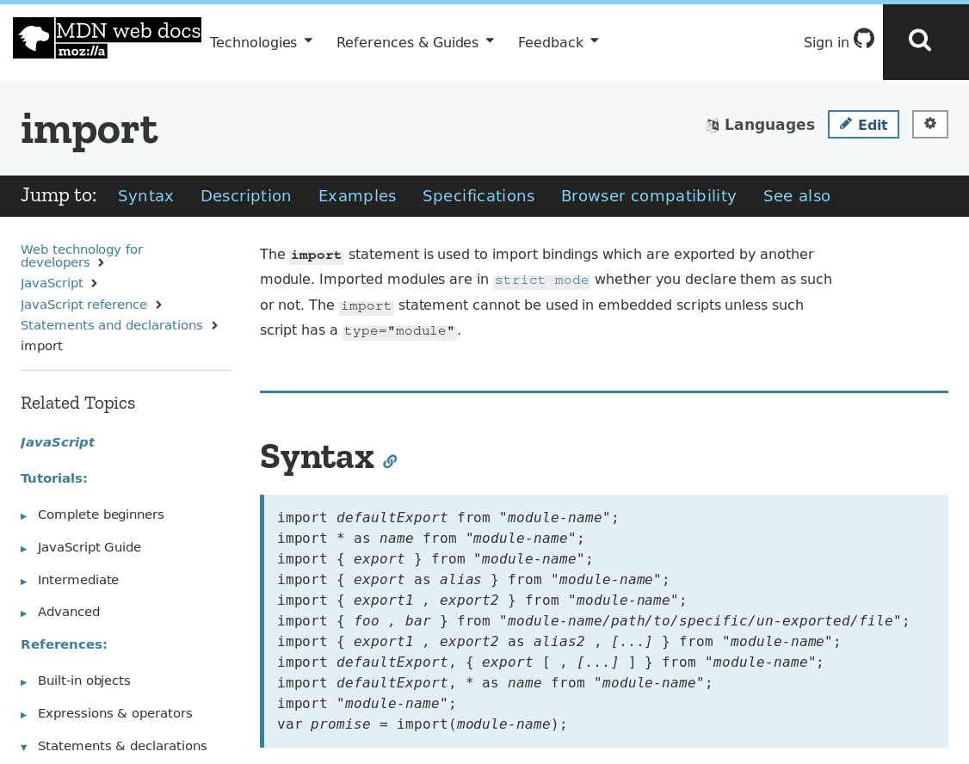Jump to Browser compatibility section
Image resolution: width=969 pixels, height=764 pixels.
click(649, 196)
